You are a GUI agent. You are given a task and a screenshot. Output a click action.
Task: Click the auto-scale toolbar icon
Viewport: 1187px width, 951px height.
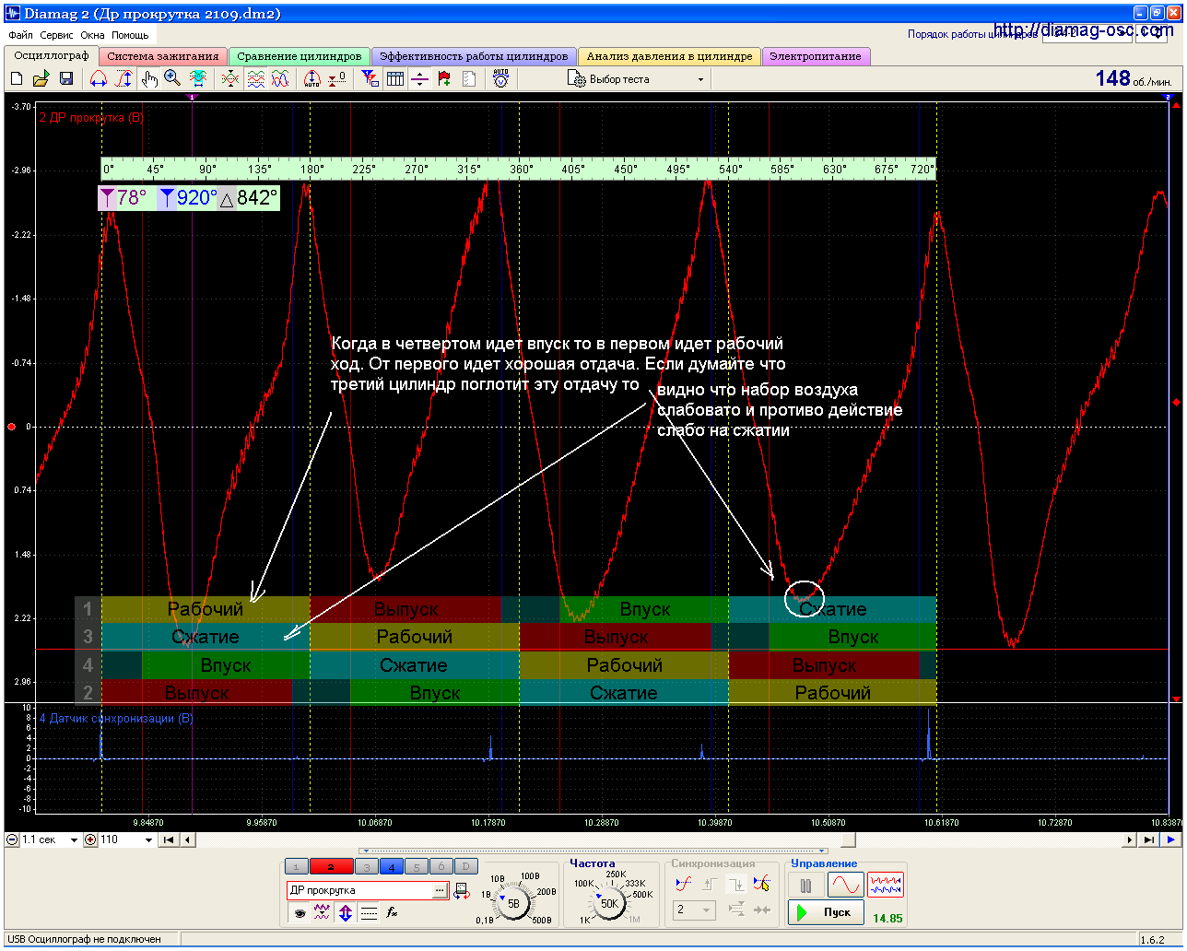pyautogui.click(x=311, y=79)
